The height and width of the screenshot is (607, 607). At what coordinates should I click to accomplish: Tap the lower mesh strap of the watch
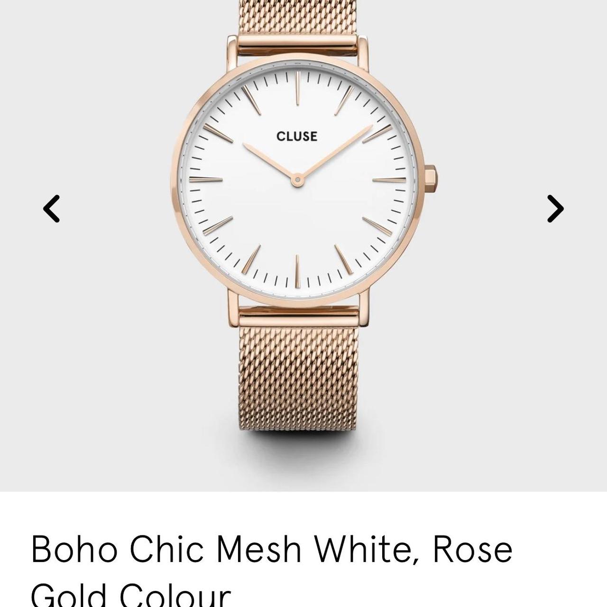[x=298, y=375]
